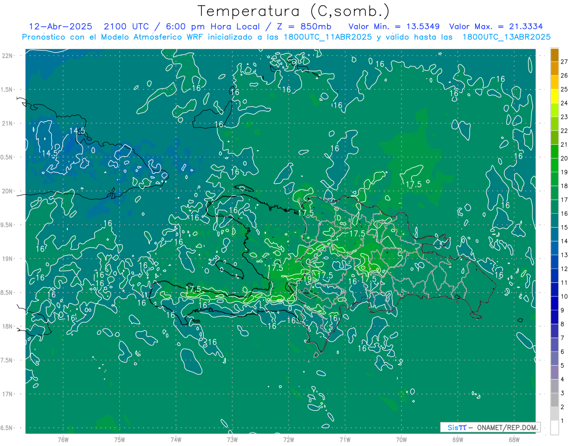Click the color scale label "21"
577x446 pixels.
coord(564,144)
